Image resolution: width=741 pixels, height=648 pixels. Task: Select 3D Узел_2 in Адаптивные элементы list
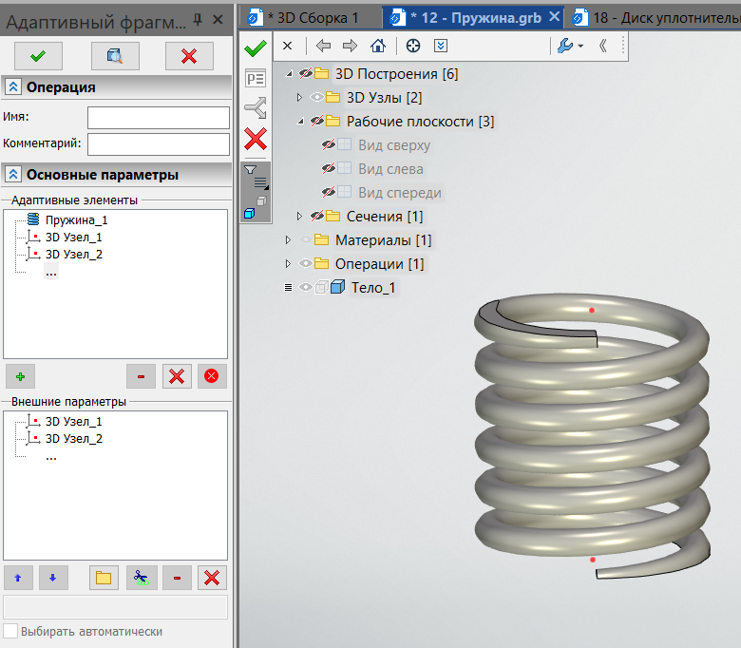click(x=73, y=255)
